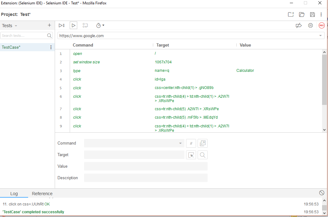Click the Target column header
The width and height of the screenshot is (328, 217).
(163, 45)
